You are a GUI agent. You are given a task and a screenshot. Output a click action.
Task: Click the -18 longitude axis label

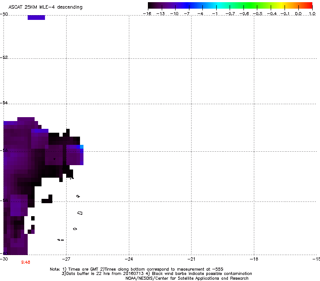point(254,259)
